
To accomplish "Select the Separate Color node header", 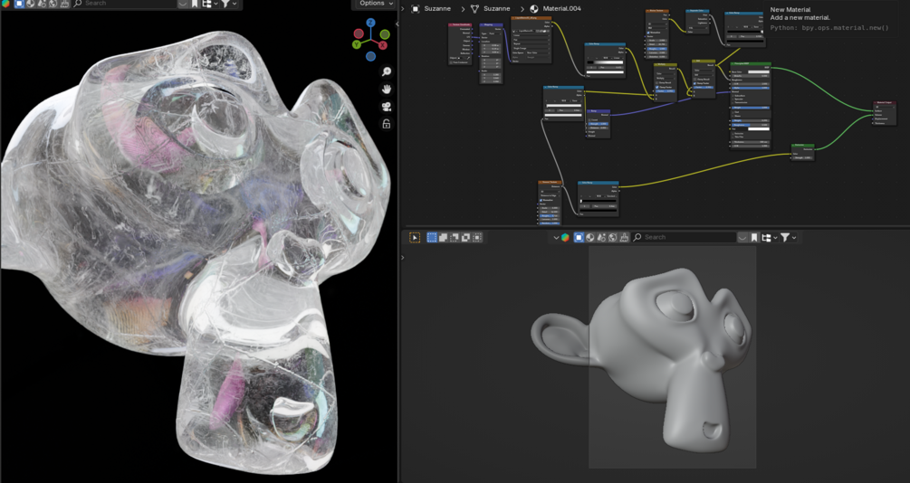I will [x=697, y=11].
